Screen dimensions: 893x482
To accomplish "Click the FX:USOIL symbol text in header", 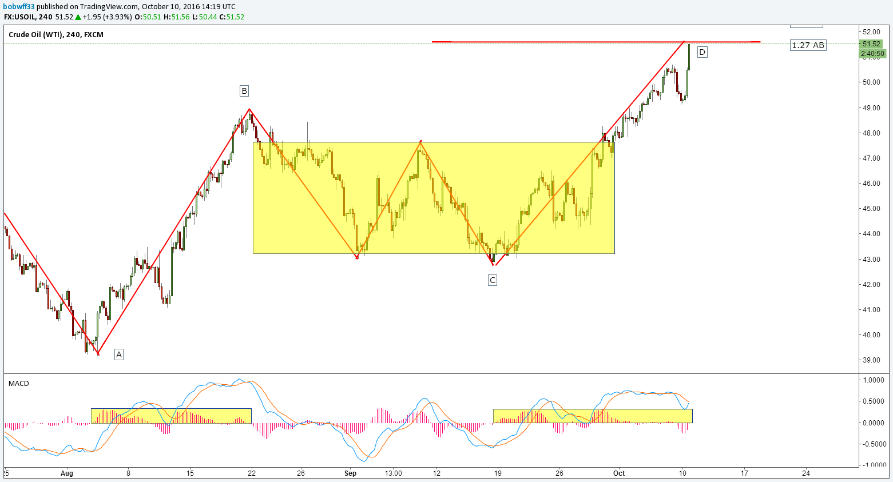I will (20, 17).
